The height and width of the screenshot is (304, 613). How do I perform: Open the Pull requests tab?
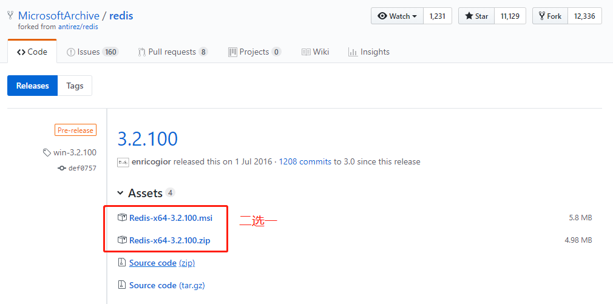pos(173,52)
